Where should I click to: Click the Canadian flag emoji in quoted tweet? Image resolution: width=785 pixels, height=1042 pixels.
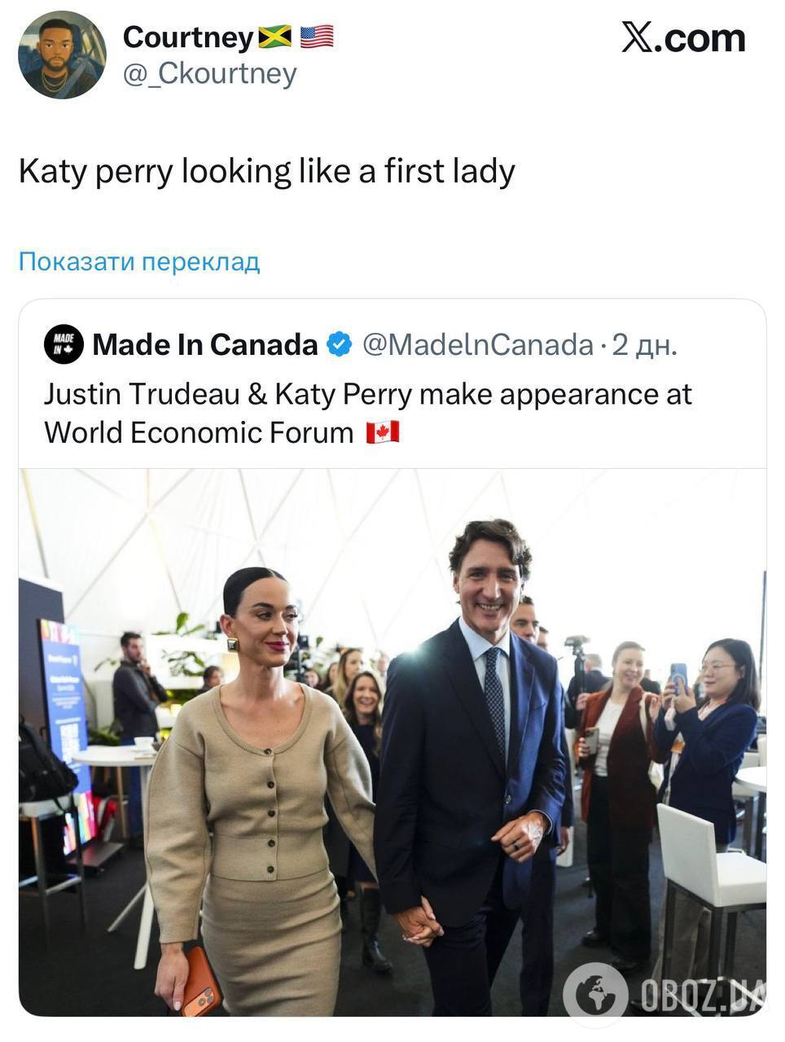[x=382, y=432]
